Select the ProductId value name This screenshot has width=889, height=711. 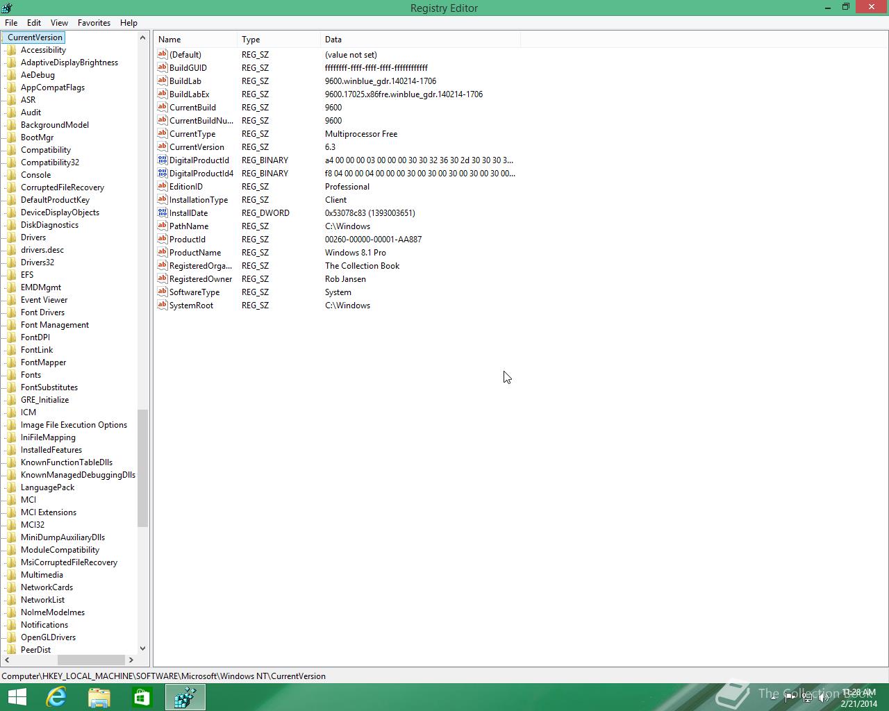pyautogui.click(x=188, y=239)
